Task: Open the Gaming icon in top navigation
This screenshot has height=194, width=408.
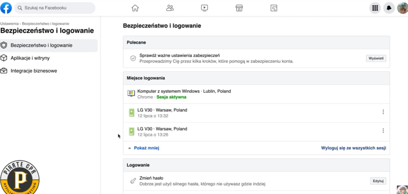Action: tap(274, 8)
